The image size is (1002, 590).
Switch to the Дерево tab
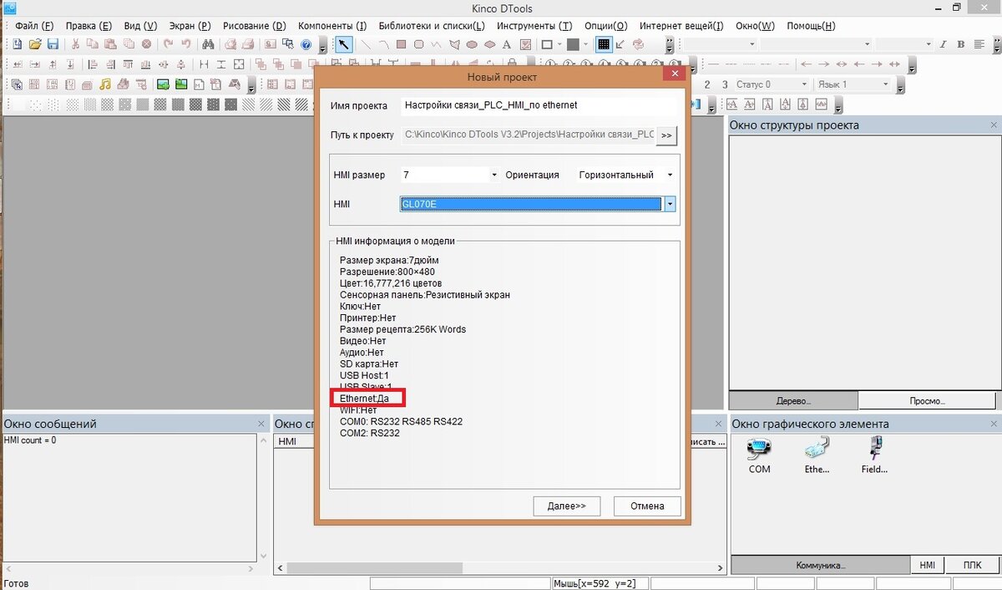(793, 401)
